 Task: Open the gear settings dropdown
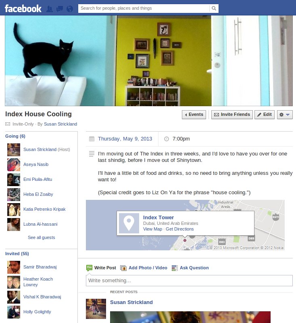pyautogui.click(x=285, y=115)
